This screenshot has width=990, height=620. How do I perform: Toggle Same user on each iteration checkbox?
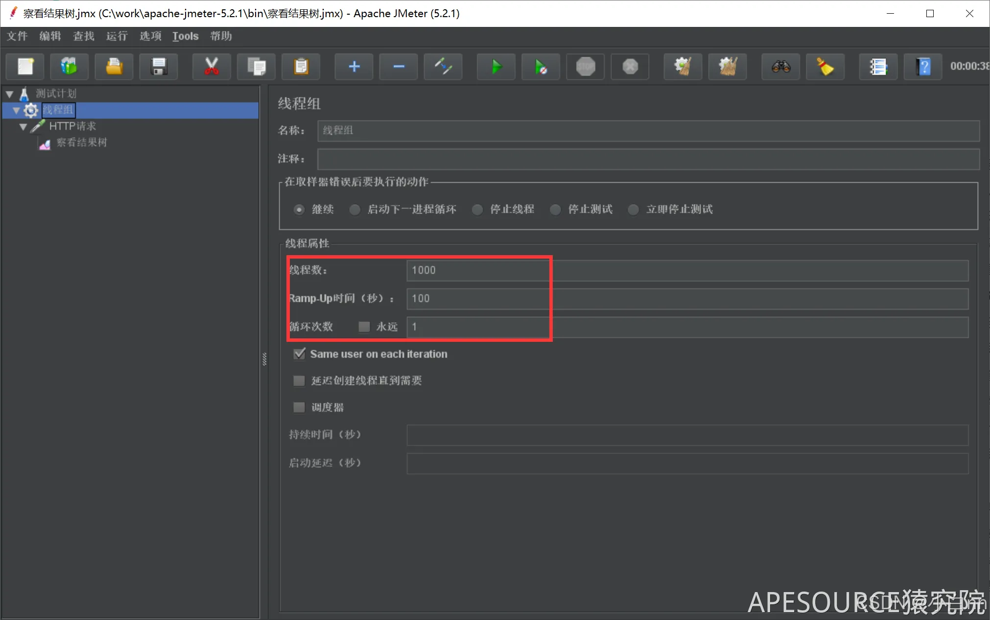(299, 354)
